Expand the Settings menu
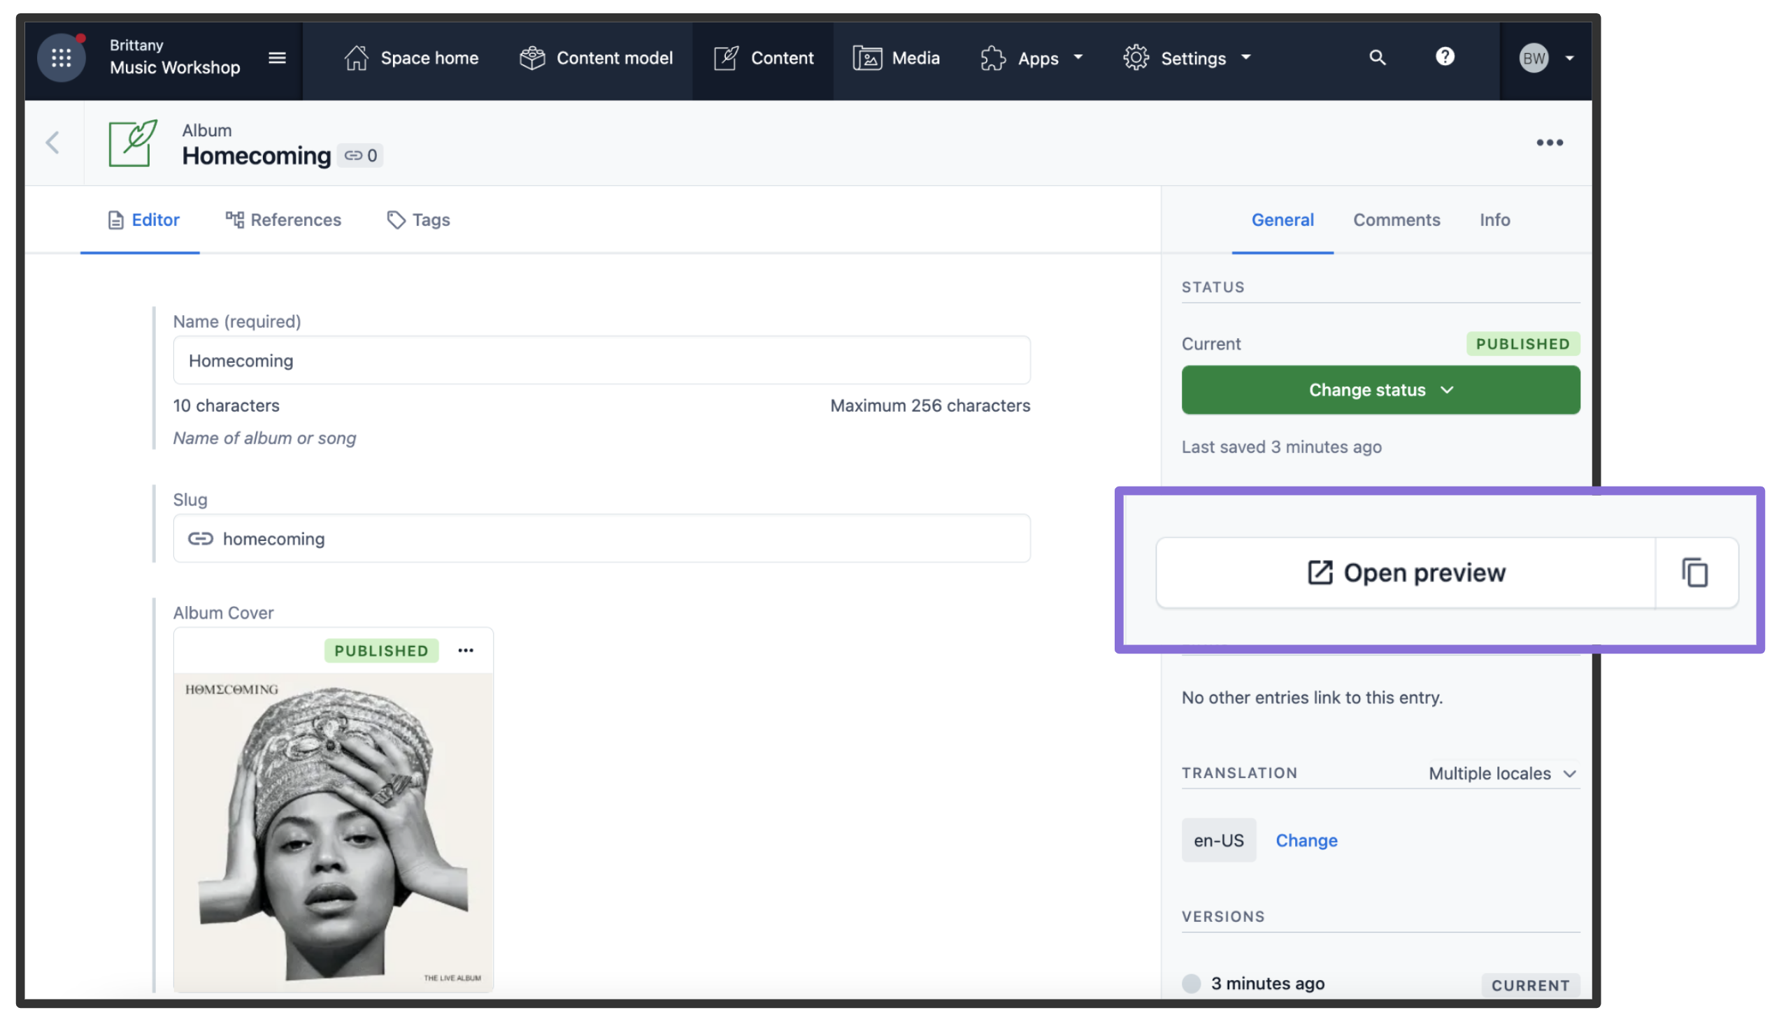Viewport: 1786px width, 1031px height. tap(1187, 58)
